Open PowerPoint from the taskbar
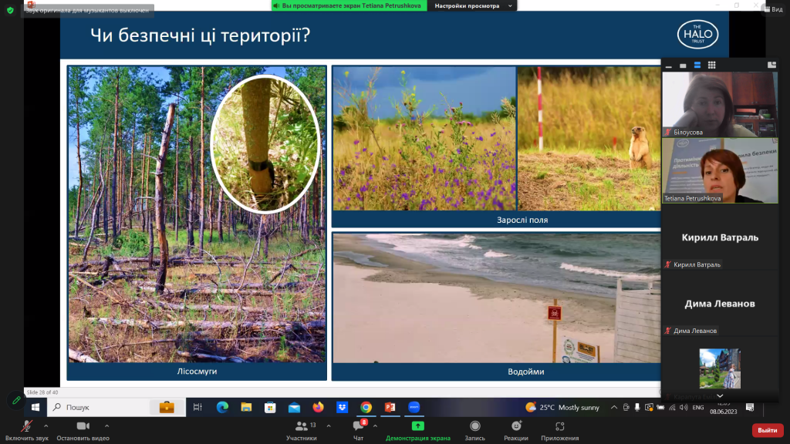This screenshot has width=790, height=444. [x=390, y=408]
